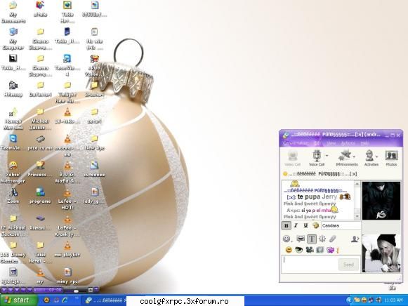
Task: Open the Photos sharing icon
Action: [391, 158]
